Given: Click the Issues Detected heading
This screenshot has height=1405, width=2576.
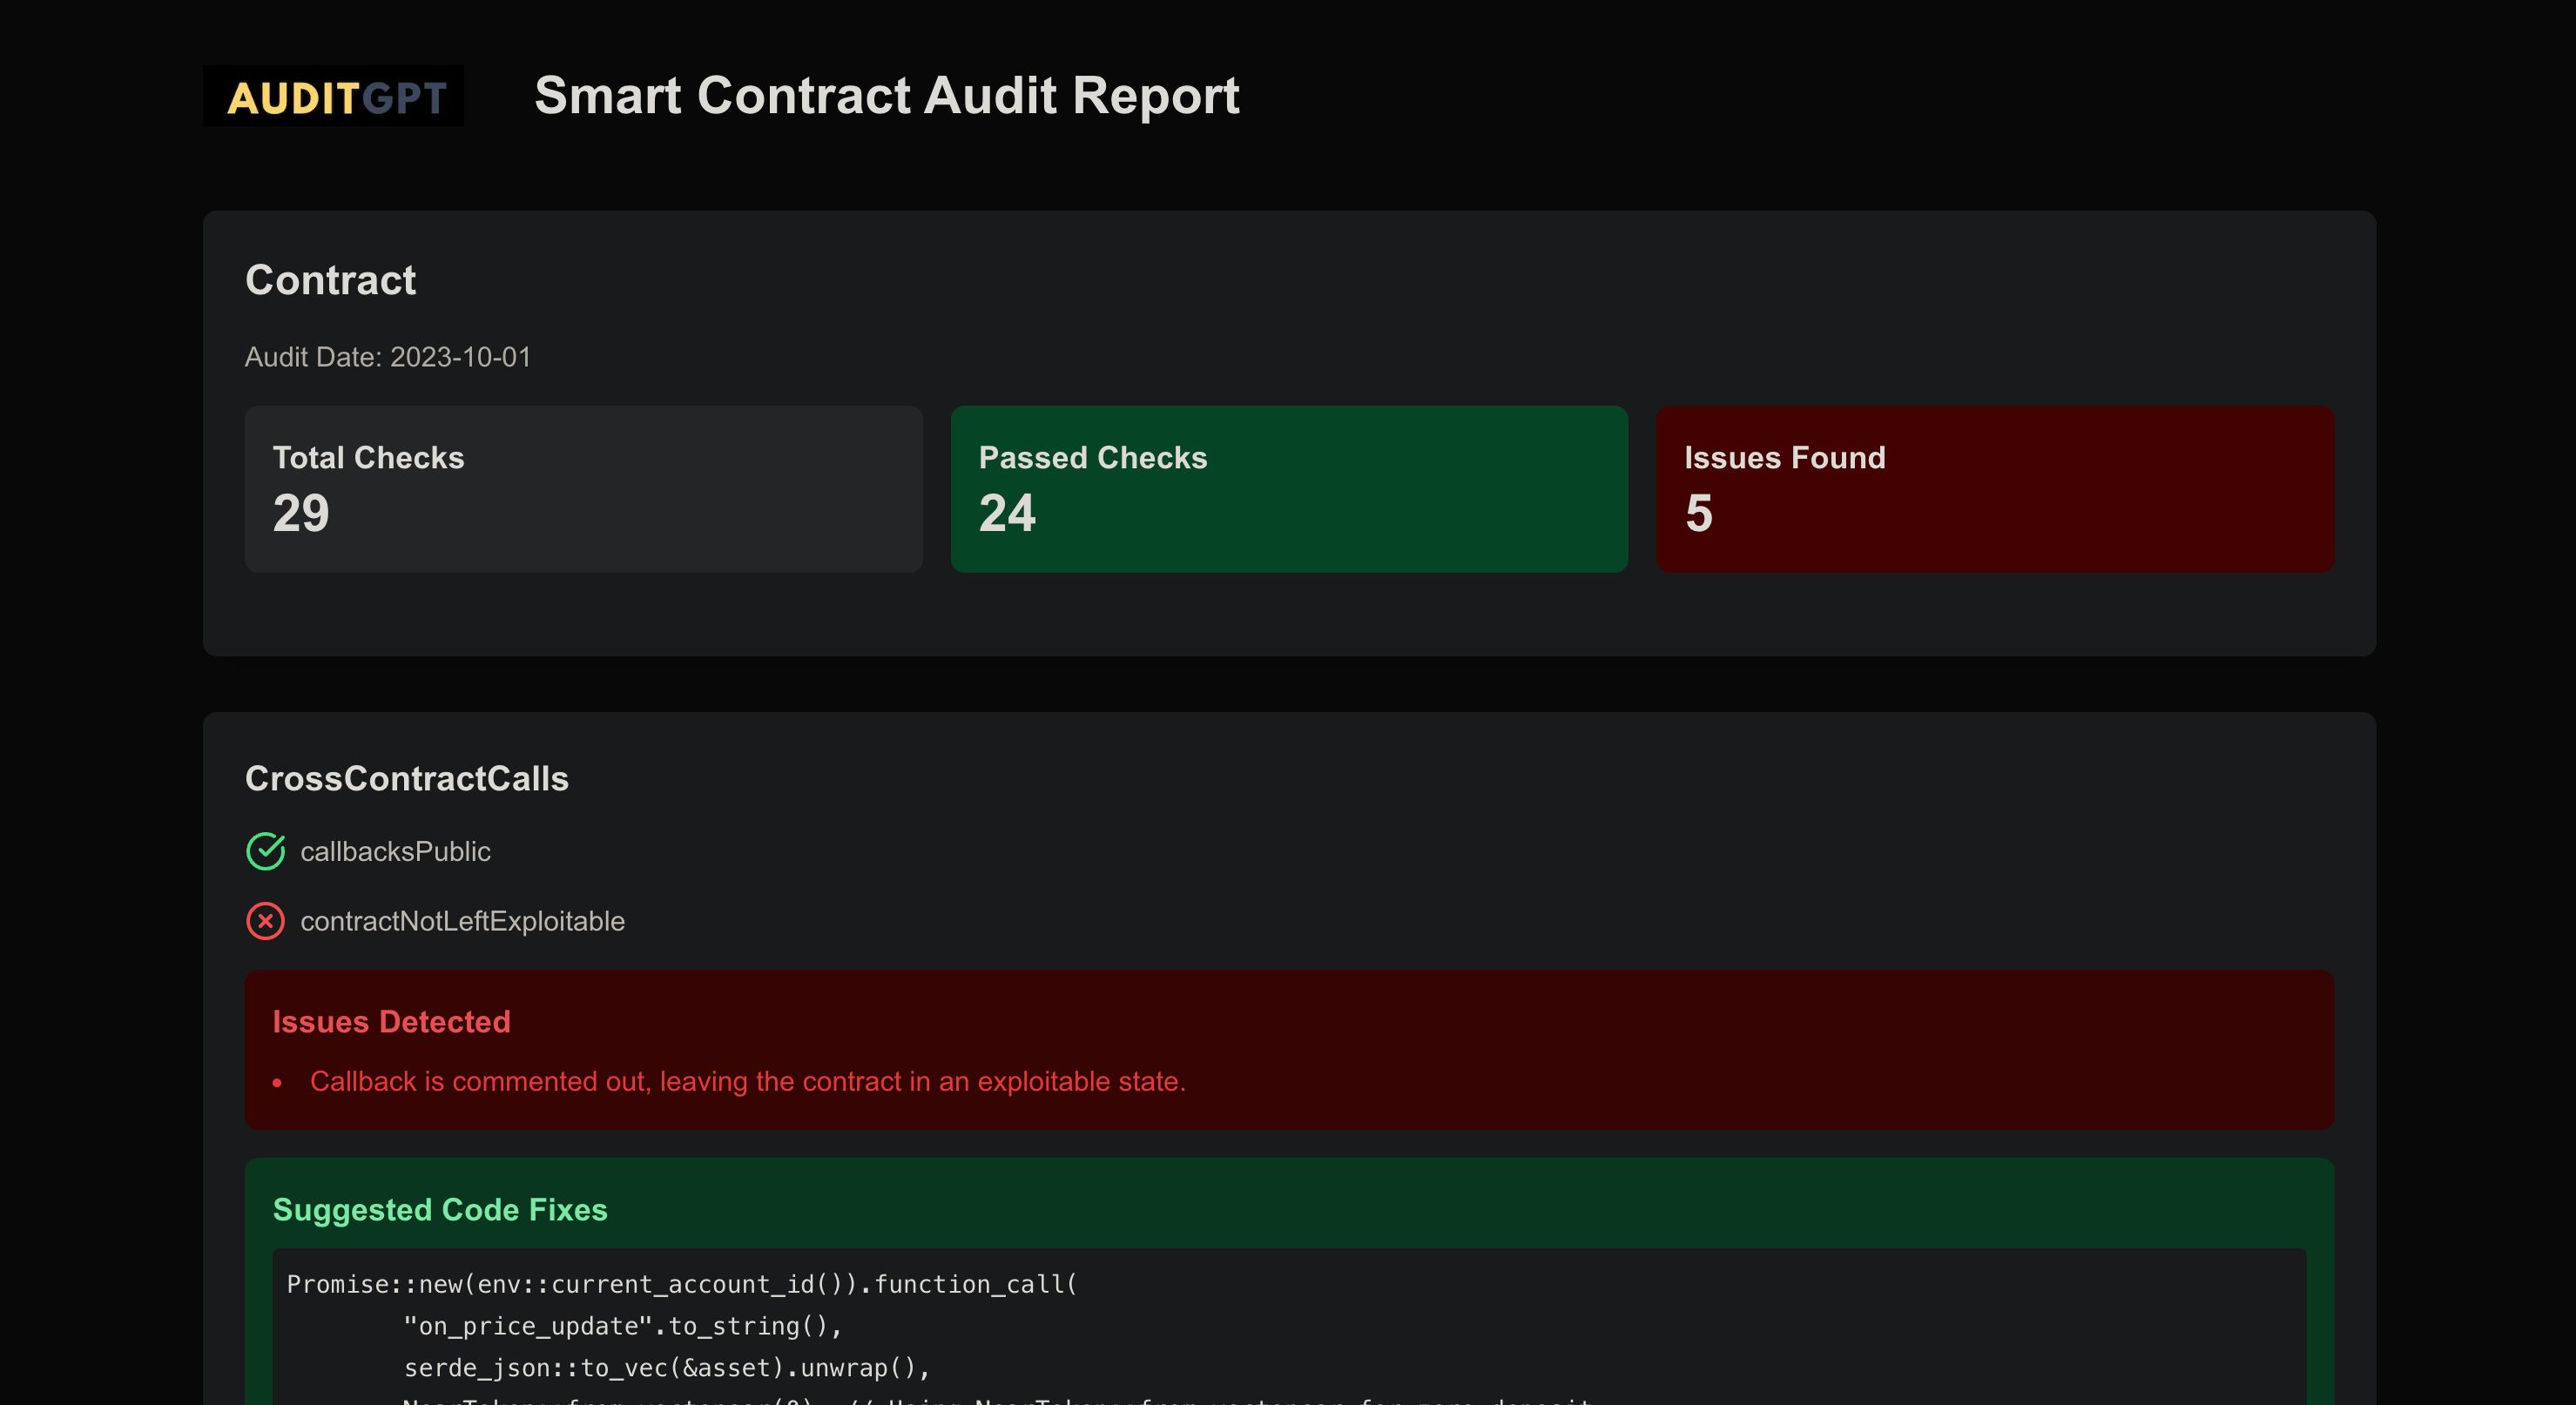Looking at the screenshot, I should pyautogui.click(x=392, y=1021).
